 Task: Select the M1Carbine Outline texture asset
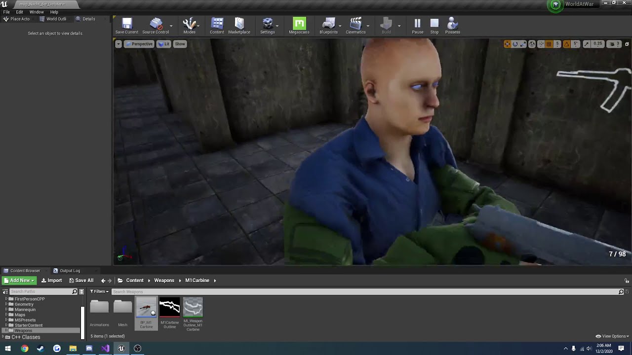[169, 313]
